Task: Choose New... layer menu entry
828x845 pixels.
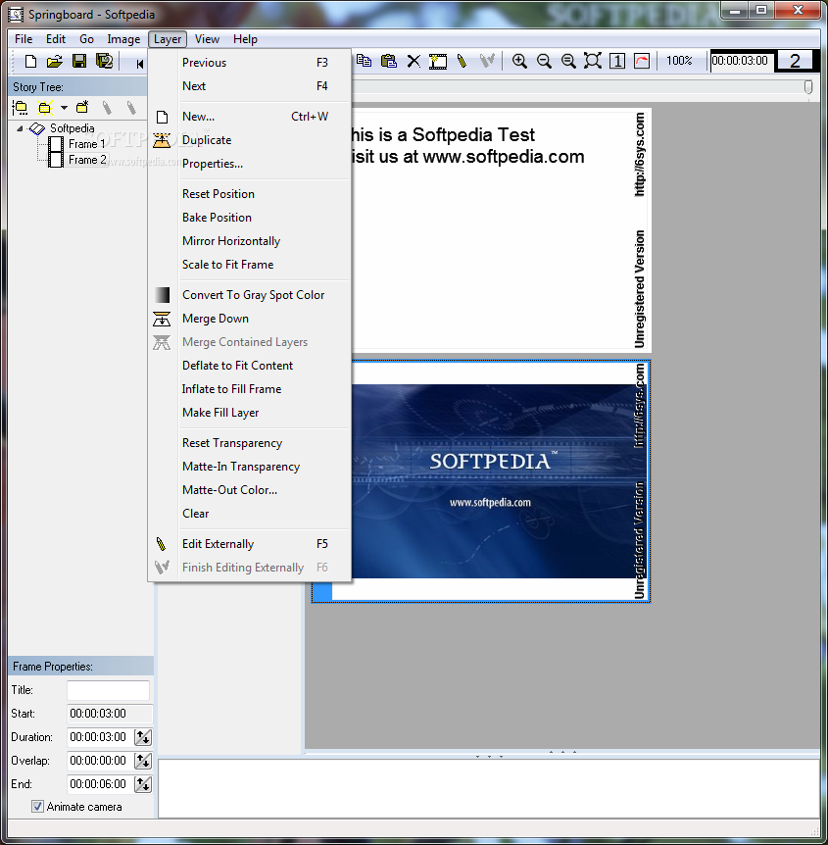Action: point(250,117)
